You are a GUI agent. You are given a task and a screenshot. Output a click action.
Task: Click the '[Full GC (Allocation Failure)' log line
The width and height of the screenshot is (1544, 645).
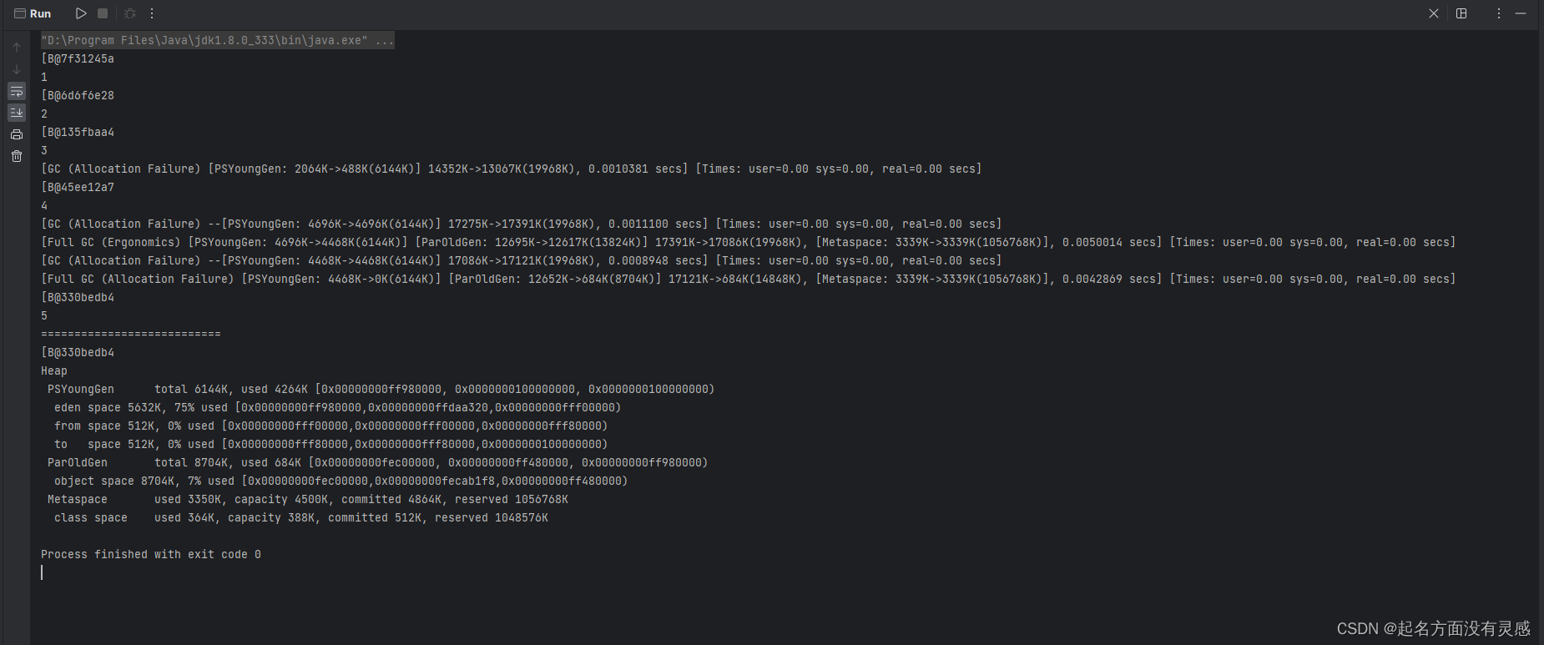(748, 279)
